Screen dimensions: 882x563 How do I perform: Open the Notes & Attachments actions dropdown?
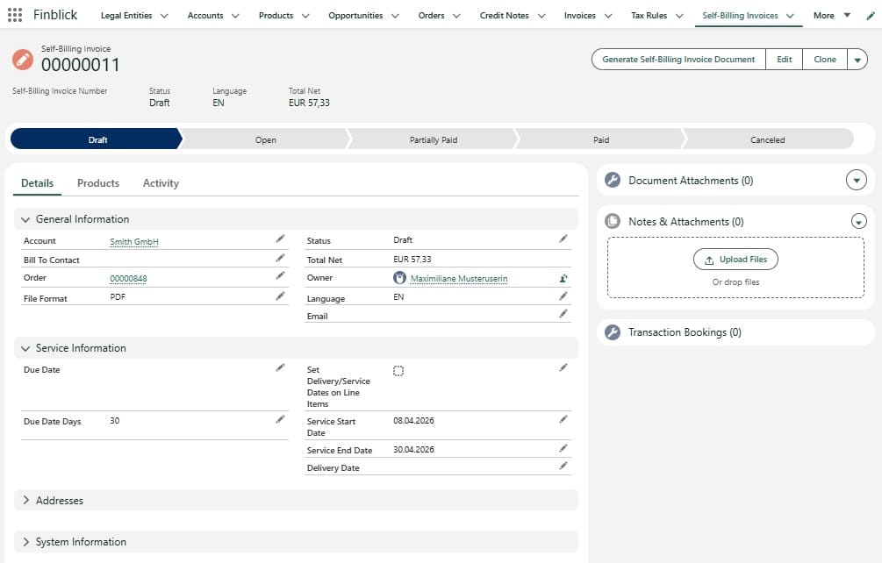[858, 221]
